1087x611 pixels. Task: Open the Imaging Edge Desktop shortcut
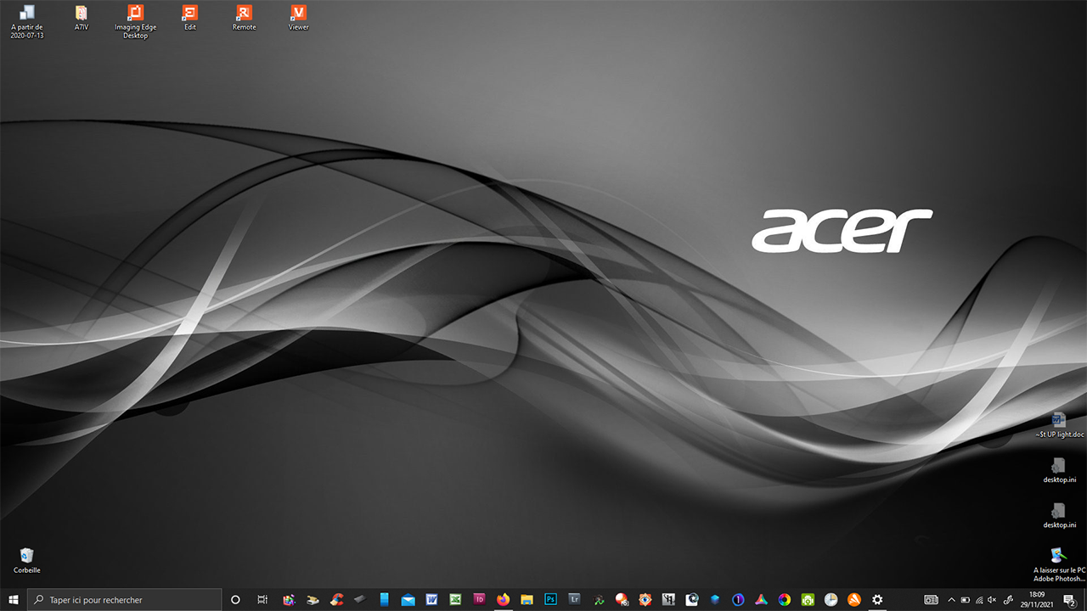click(x=136, y=22)
